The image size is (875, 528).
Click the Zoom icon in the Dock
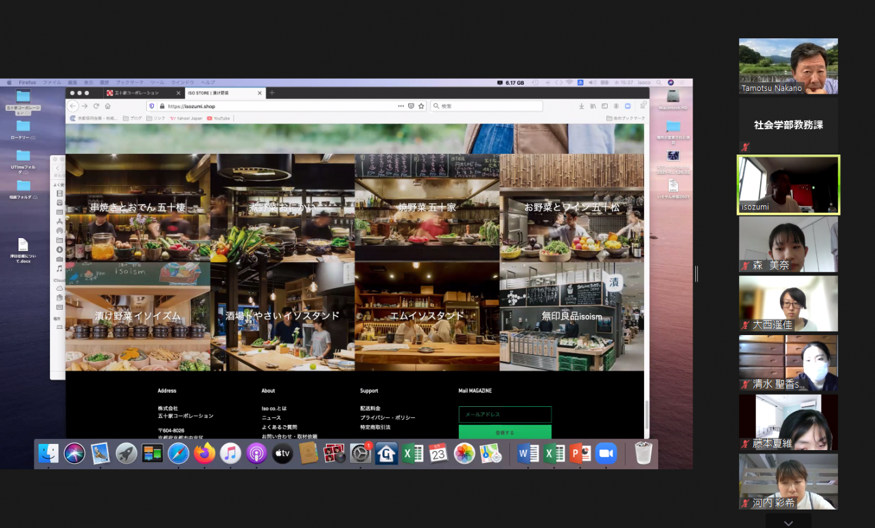click(x=606, y=453)
